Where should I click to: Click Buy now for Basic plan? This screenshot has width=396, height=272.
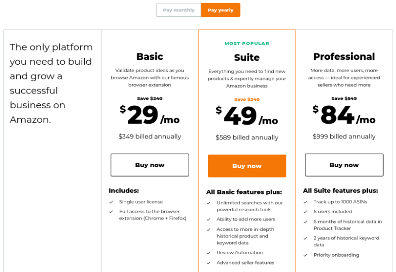click(150, 165)
